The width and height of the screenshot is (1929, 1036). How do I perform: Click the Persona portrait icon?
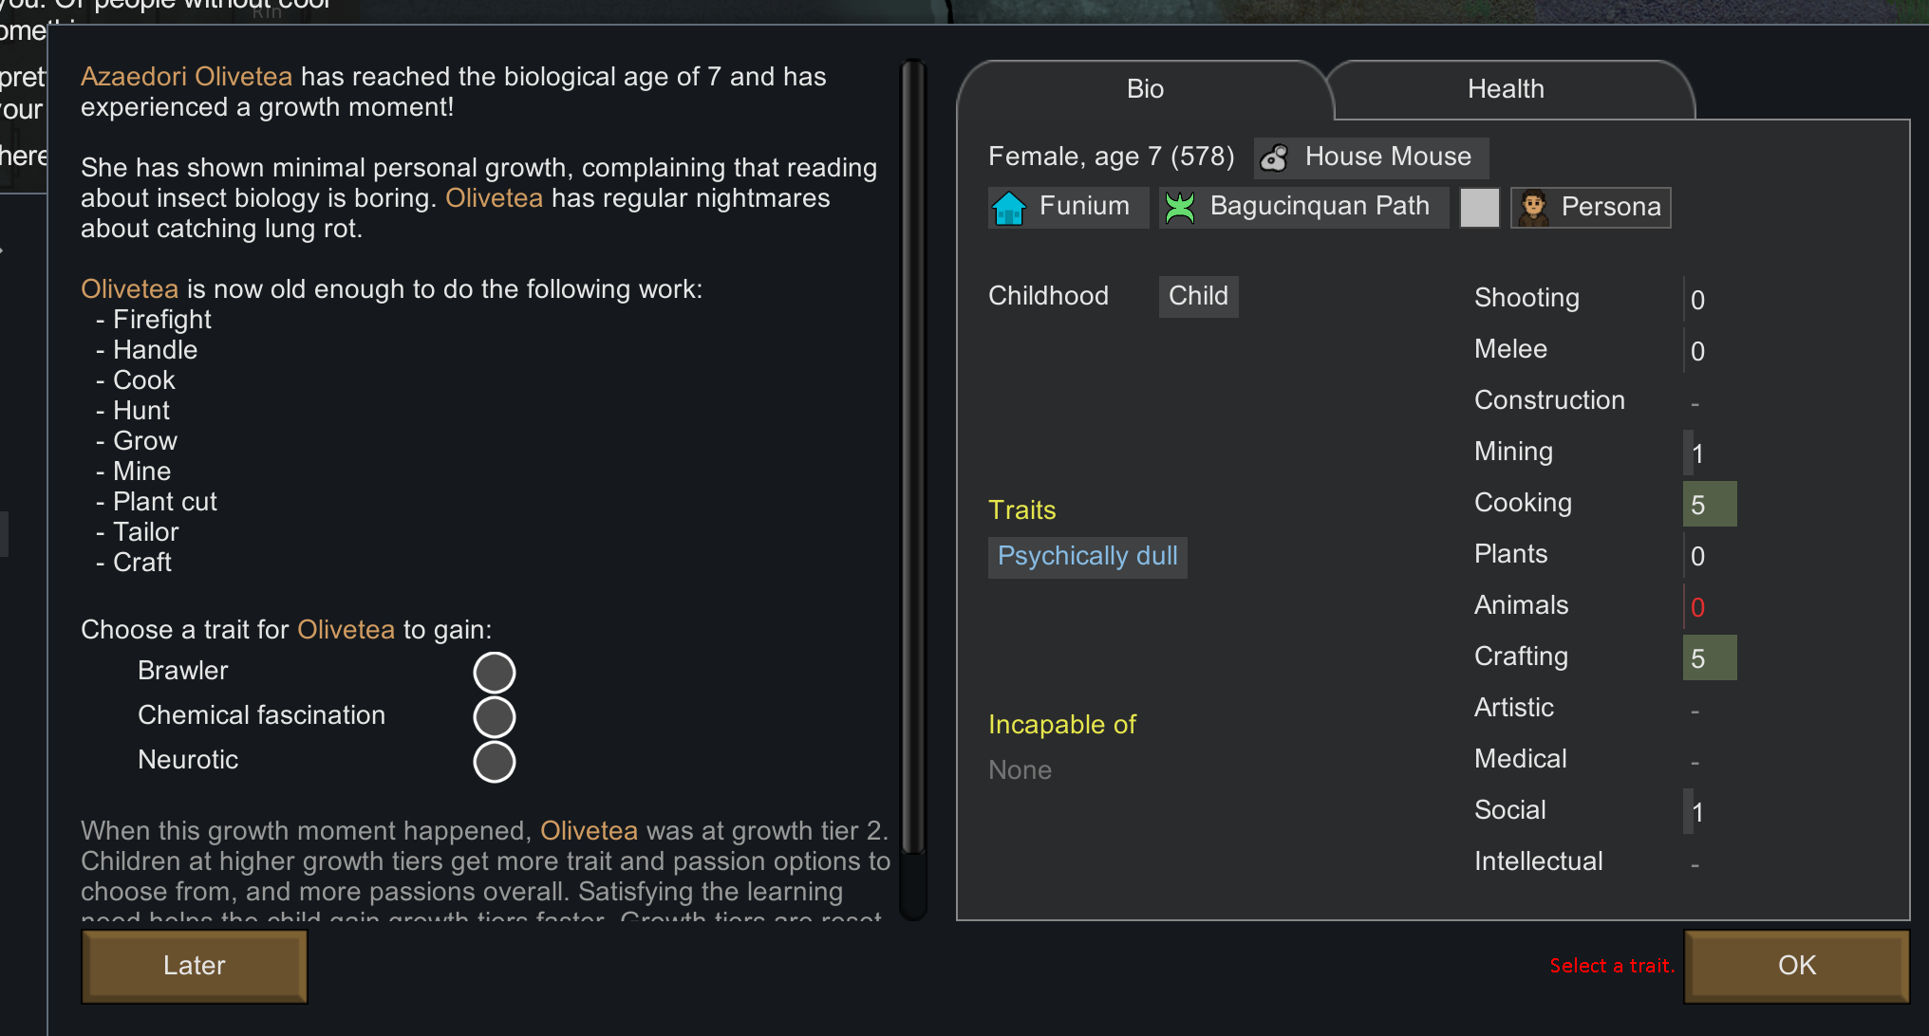coord(1533,207)
